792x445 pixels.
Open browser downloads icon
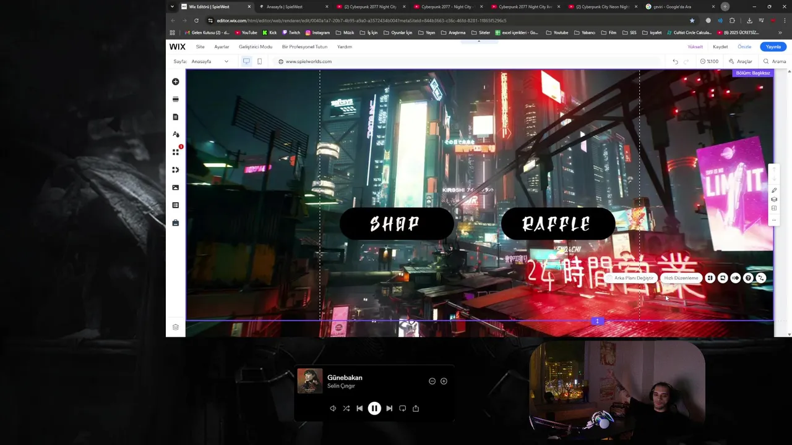(x=749, y=20)
